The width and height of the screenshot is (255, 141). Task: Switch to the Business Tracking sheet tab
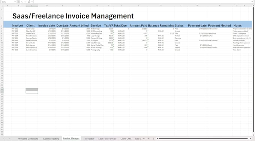tap(51, 139)
